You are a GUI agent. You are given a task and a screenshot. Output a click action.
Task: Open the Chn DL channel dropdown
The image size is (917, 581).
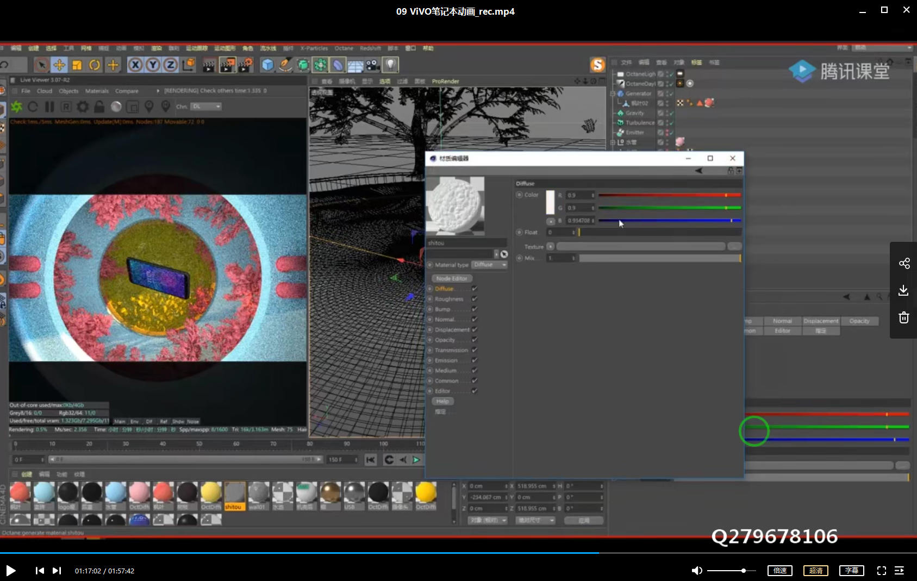click(x=206, y=107)
